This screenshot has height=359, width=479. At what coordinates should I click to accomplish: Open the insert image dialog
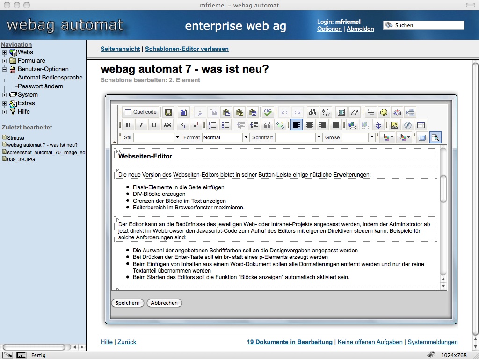coord(394,125)
